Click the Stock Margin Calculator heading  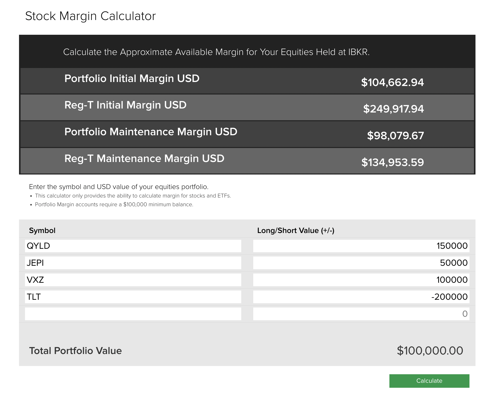(x=90, y=16)
